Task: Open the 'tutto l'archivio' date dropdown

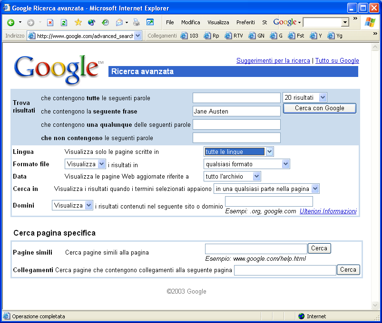Action: pos(232,176)
